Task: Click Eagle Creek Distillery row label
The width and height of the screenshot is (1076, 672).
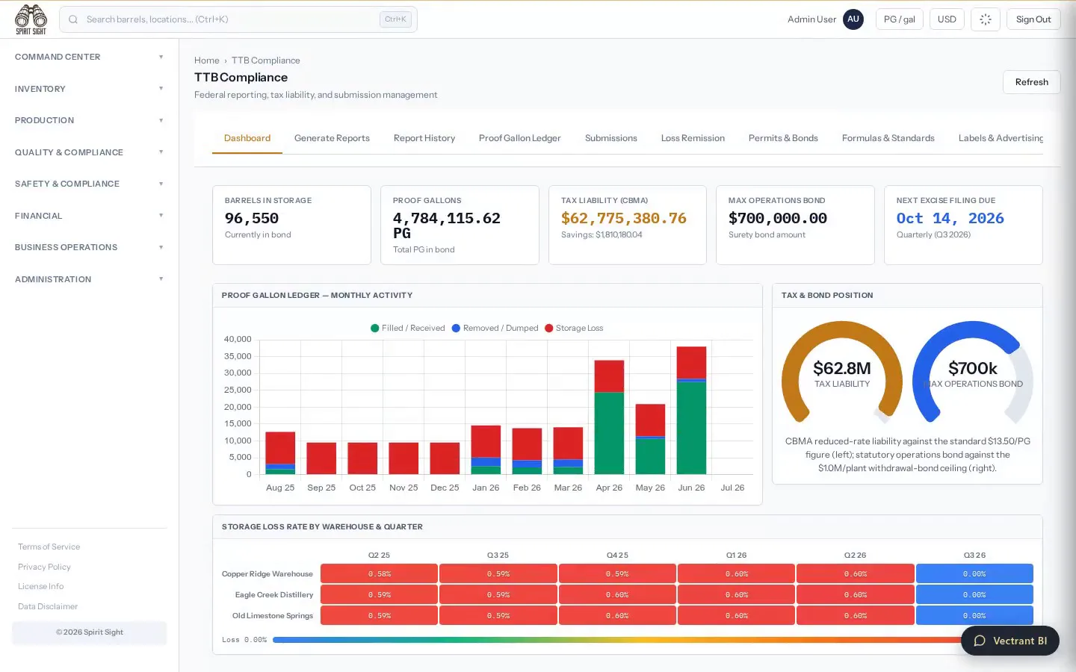Action: coord(273,595)
